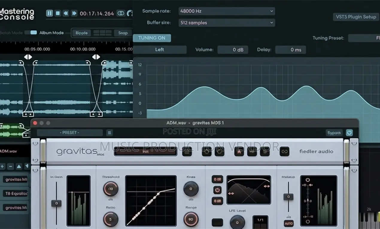Image resolution: width=380 pixels, height=229 pixels.
Task: Toggle the sidechain filter power button
Action: [x=217, y=190]
